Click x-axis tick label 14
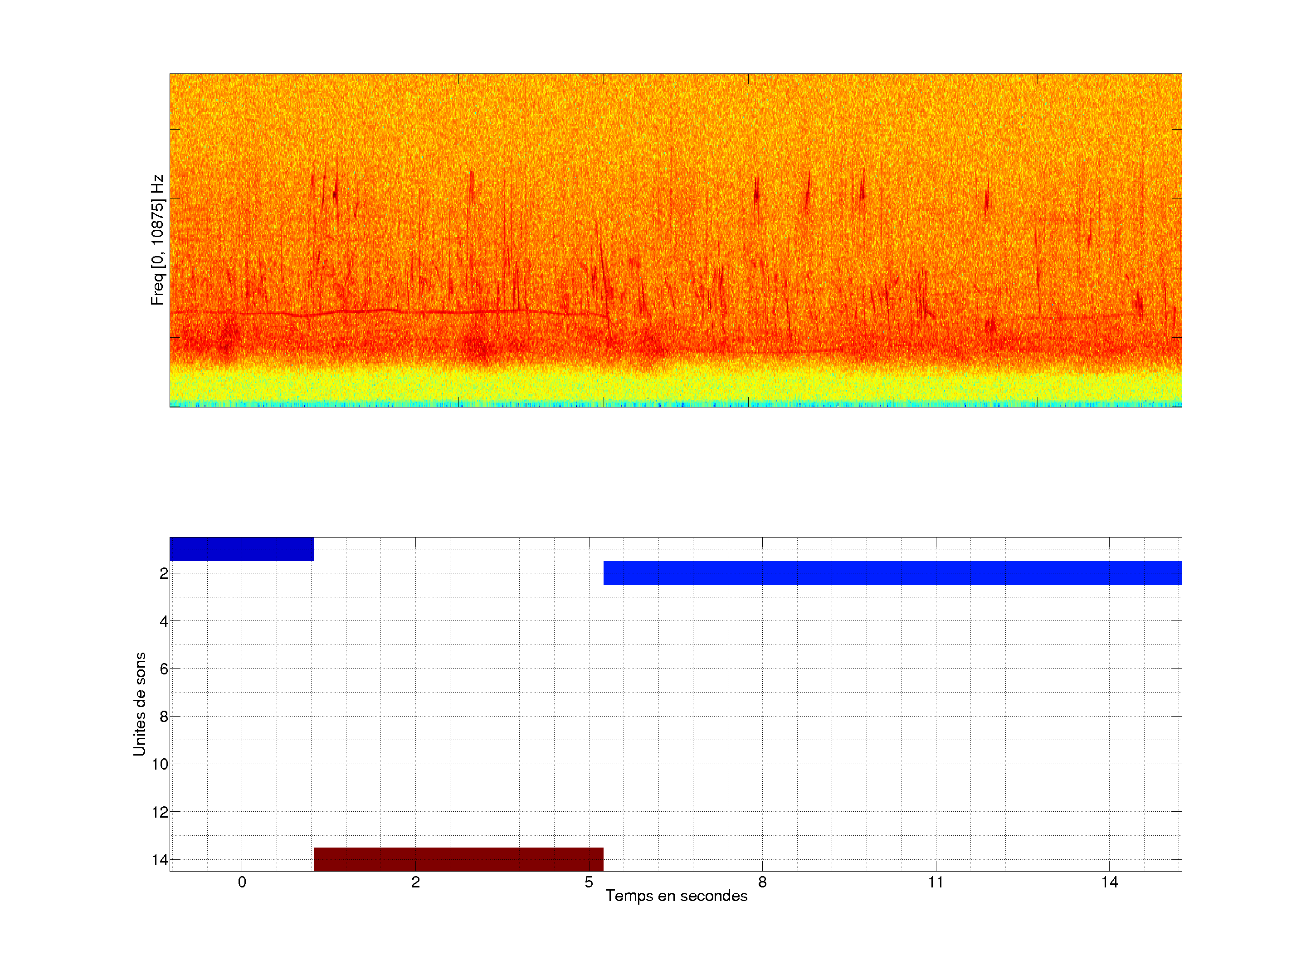The image size is (1306, 979). point(1109,882)
